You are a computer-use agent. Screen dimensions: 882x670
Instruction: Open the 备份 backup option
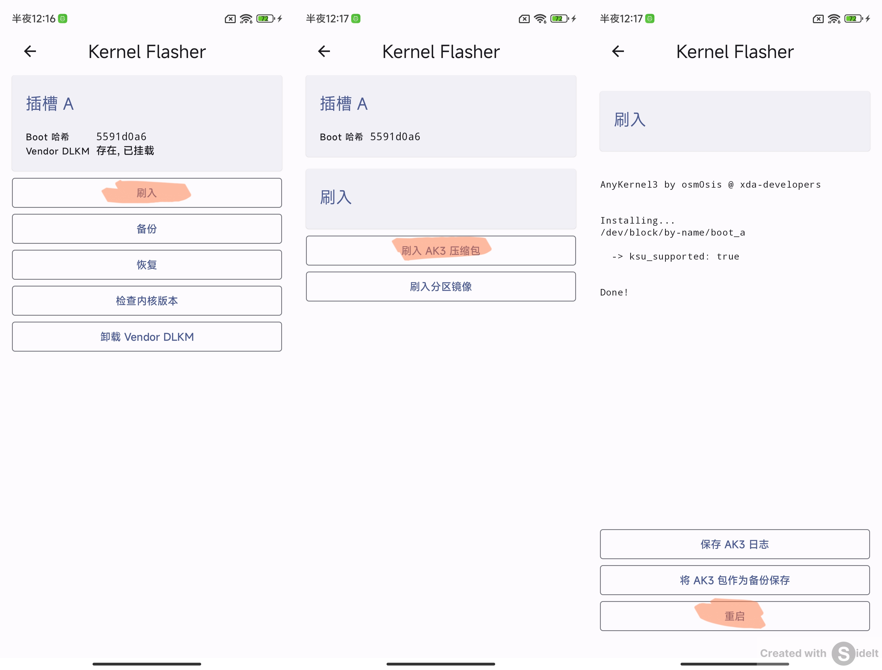pos(147,229)
